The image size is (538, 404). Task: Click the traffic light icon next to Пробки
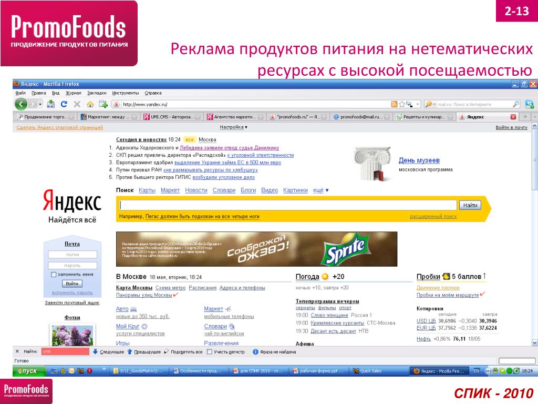[x=446, y=276]
